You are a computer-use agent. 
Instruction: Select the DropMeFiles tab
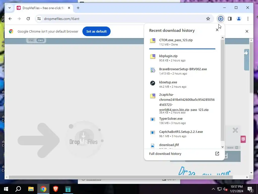(44, 8)
